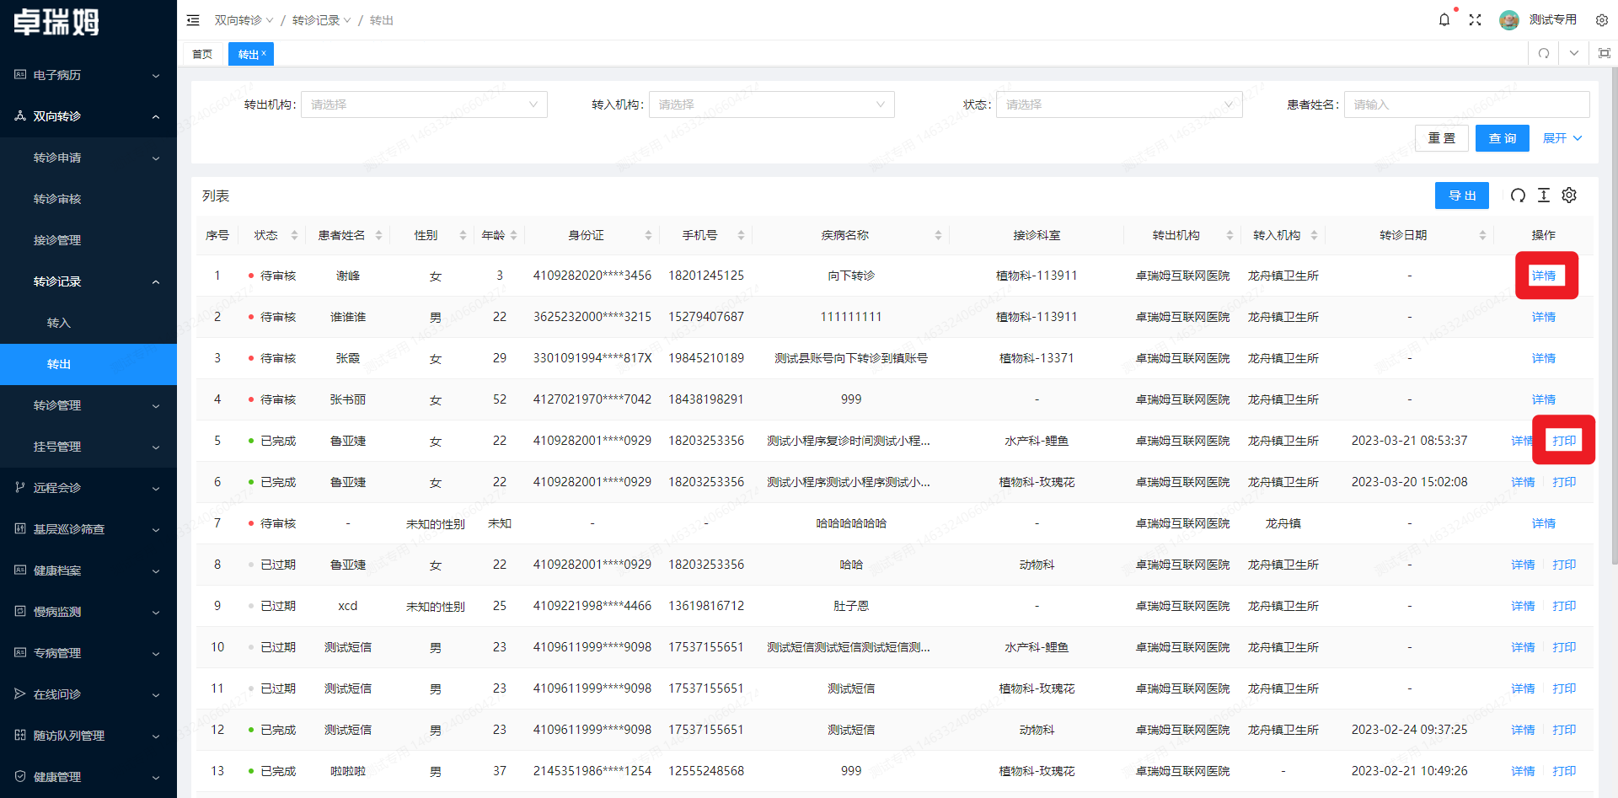Open the 转出机构 dropdown filter
Screen dimensions: 1618x798
point(424,104)
